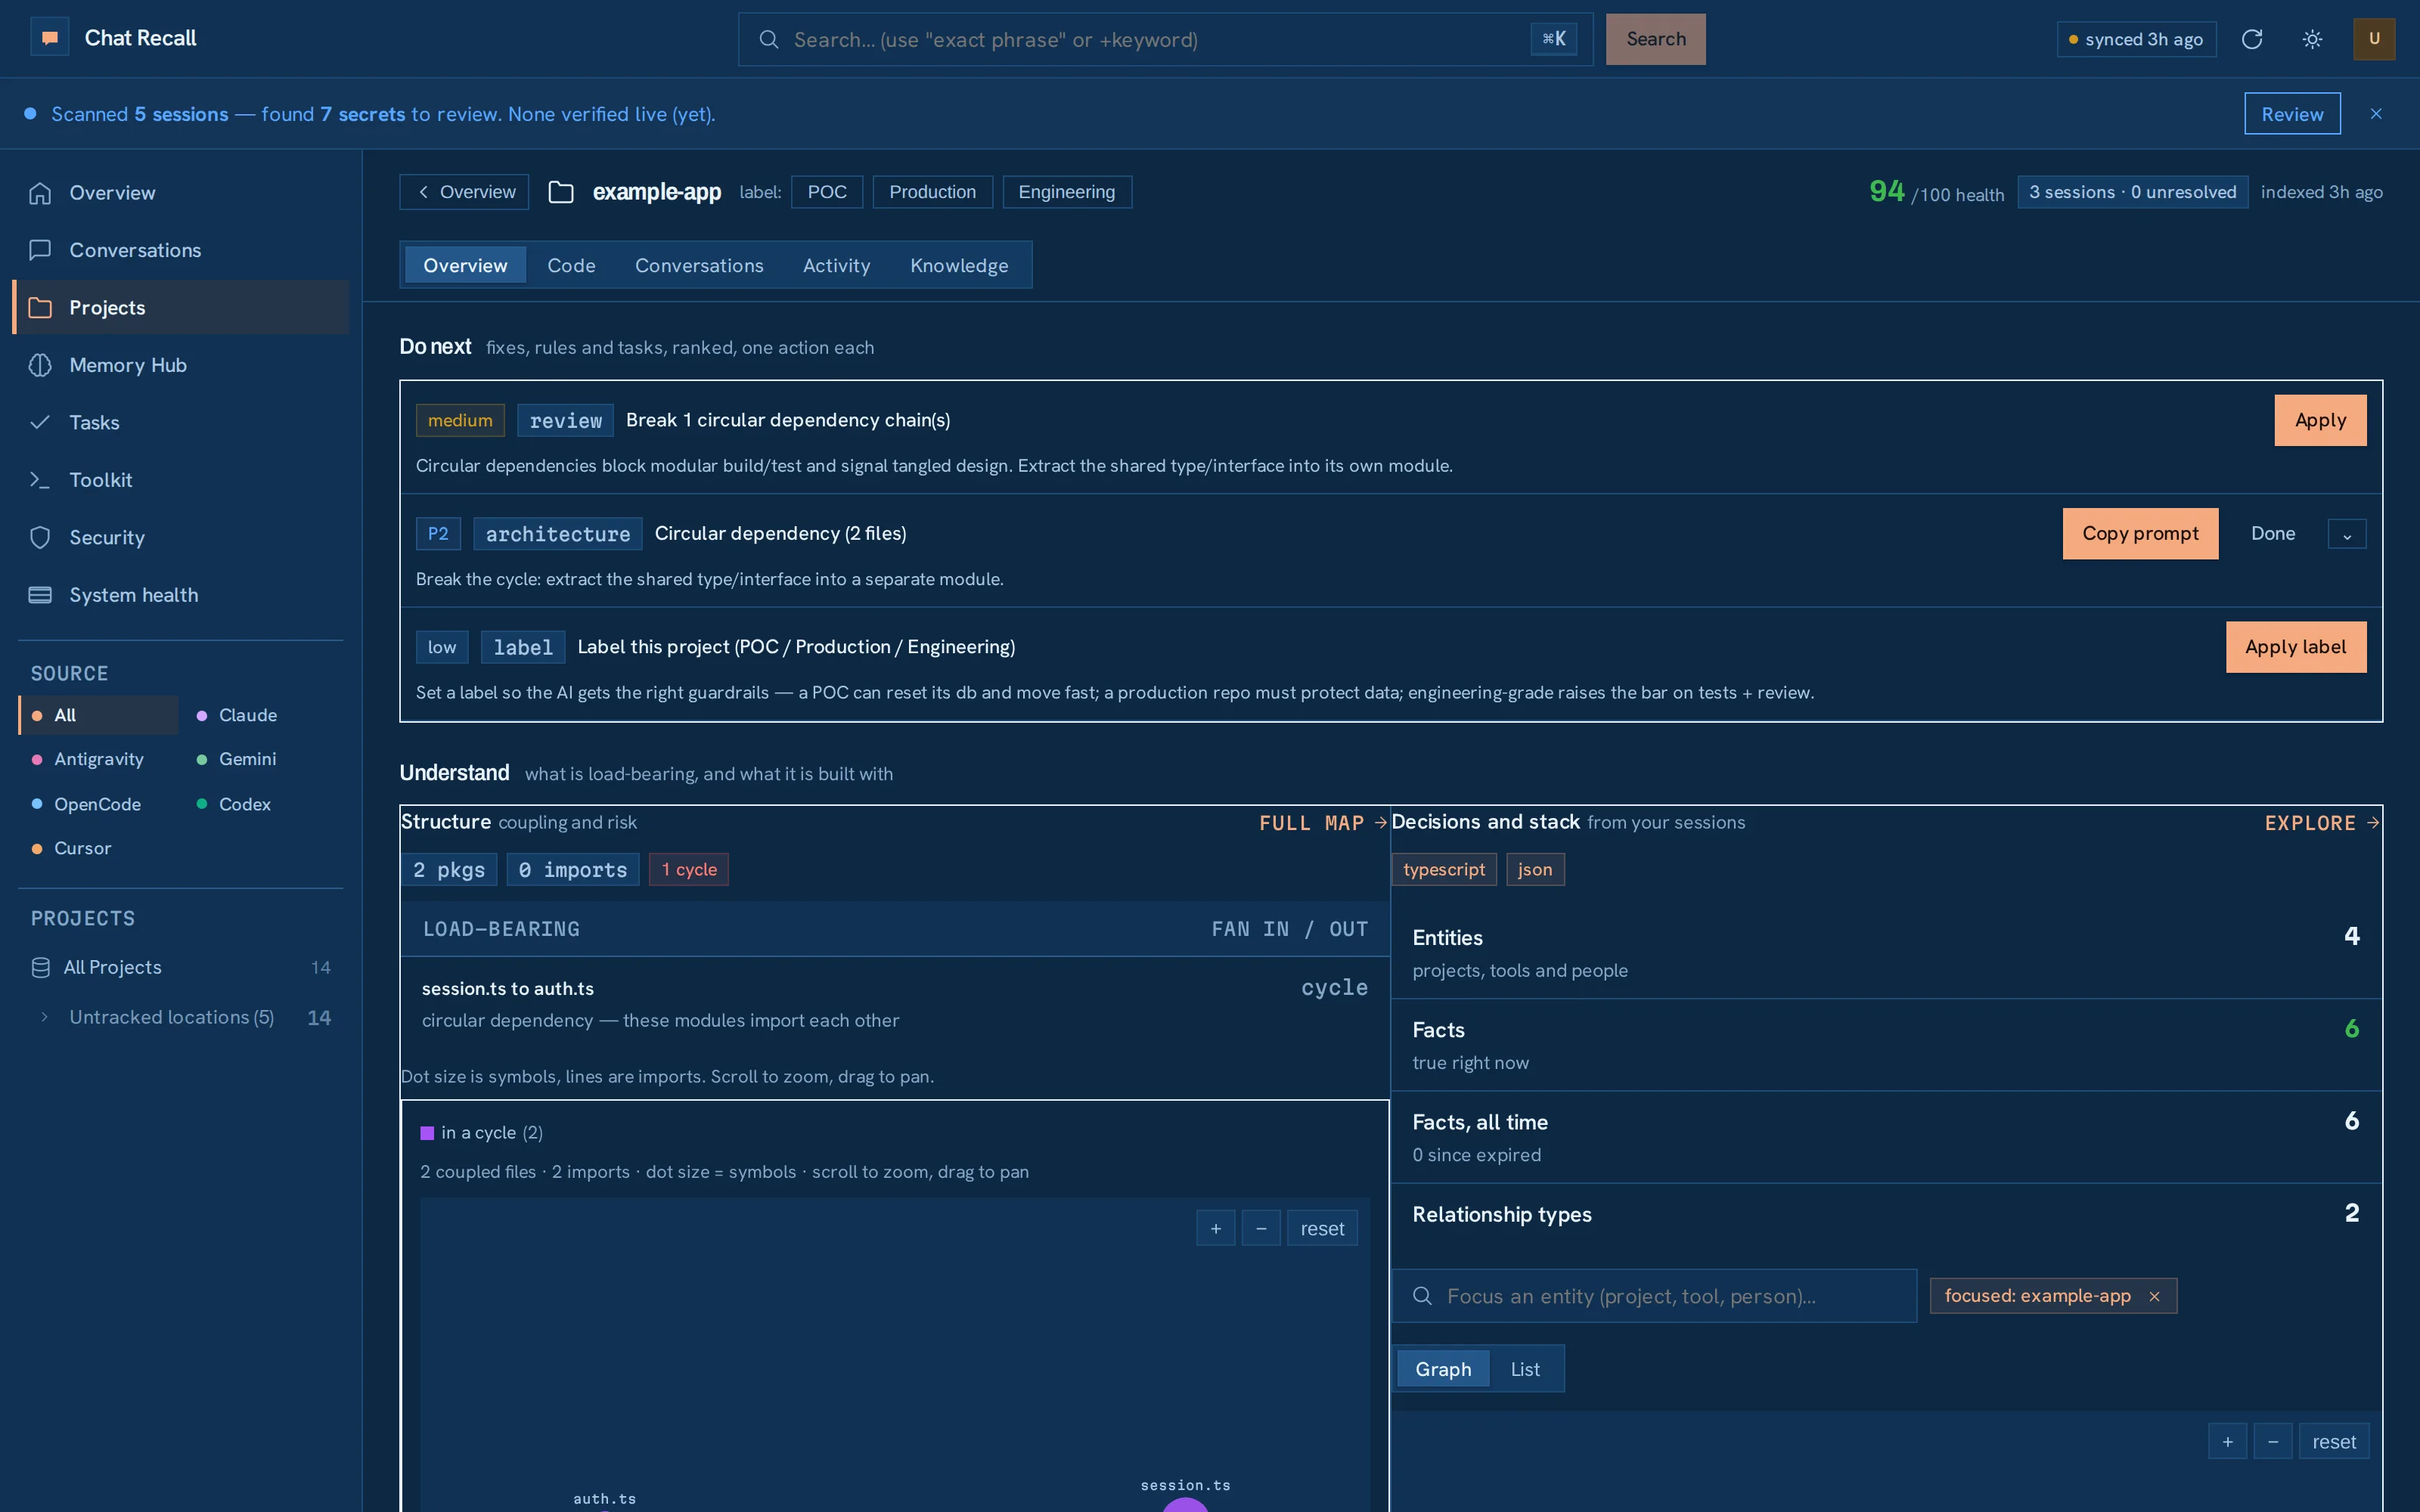Screen dimensions: 2420x1512
Task: Click the All Projects database icon
Action: tap(40, 967)
